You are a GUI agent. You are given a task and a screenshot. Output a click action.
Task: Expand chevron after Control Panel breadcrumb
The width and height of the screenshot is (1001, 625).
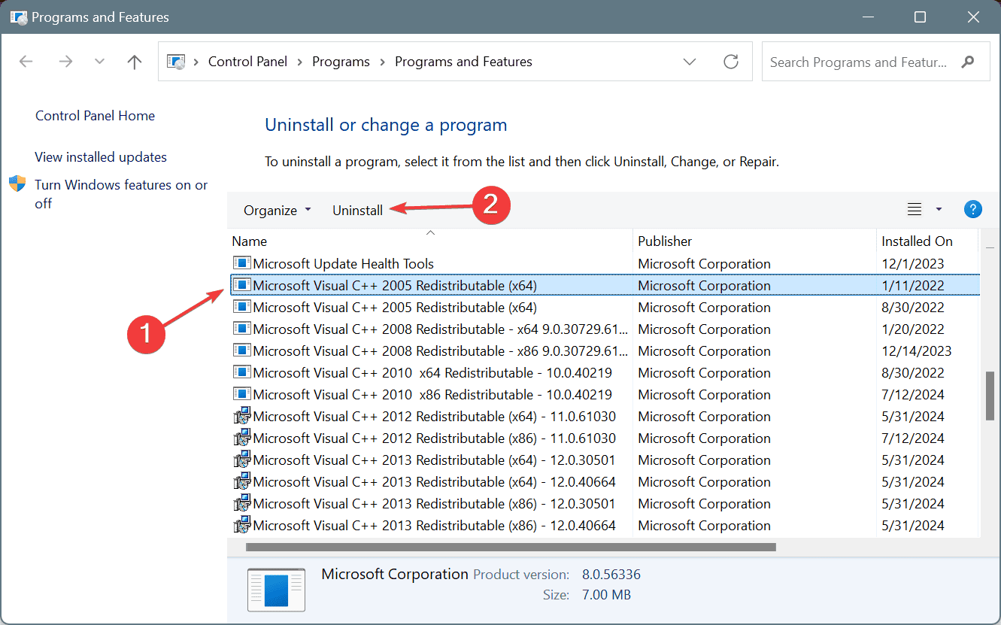click(x=300, y=62)
